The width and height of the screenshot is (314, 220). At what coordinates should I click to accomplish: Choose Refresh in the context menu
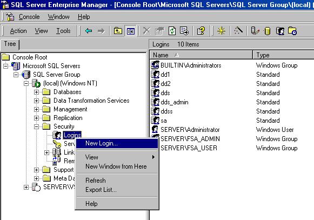[117, 181]
